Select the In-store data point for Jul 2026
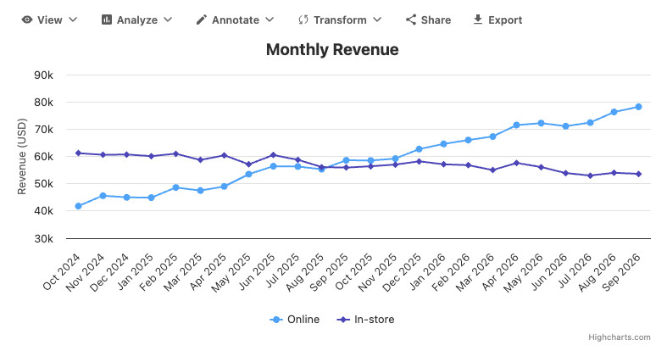This screenshot has height=351, width=667. coord(590,175)
